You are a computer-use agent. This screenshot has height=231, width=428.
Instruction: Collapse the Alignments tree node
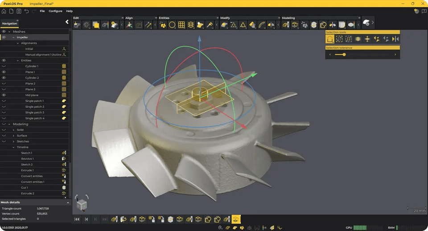pyautogui.click(x=18, y=43)
